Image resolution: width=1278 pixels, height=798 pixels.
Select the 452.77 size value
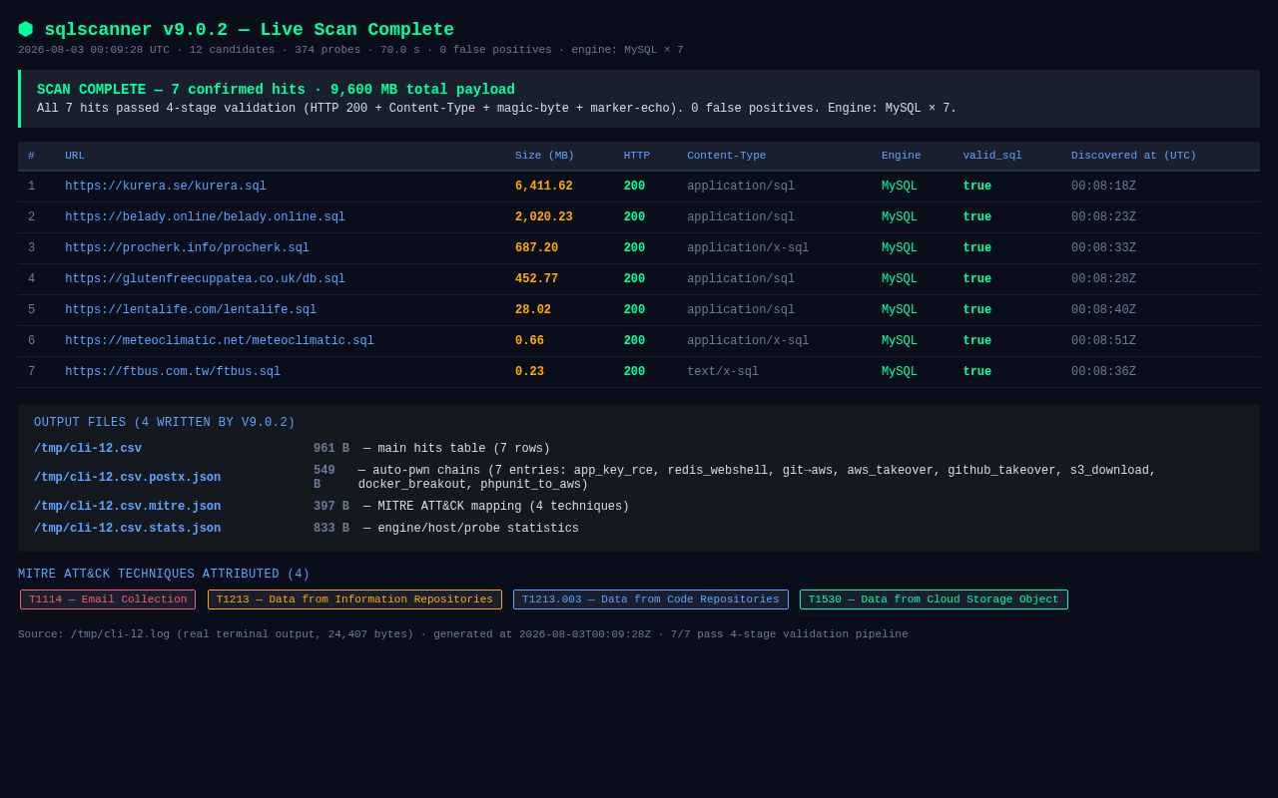[536, 279]
